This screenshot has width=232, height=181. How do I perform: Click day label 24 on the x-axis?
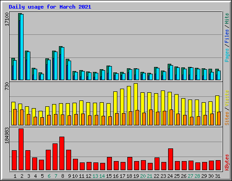pos(170,176)
